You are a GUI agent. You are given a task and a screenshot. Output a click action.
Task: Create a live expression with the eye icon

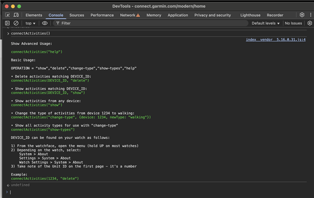pos(45,23)
